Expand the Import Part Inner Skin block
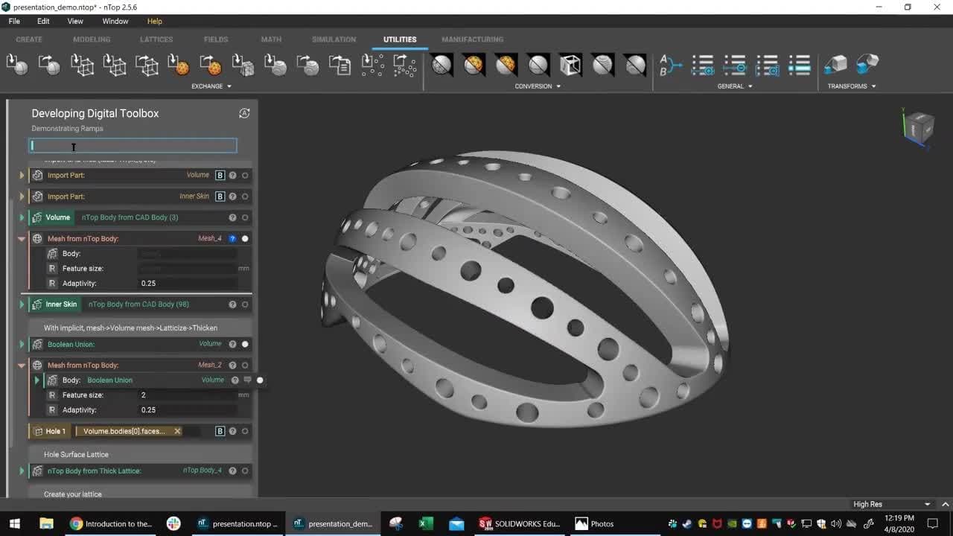This screenshot has height=536, width=953. (22, 197)
